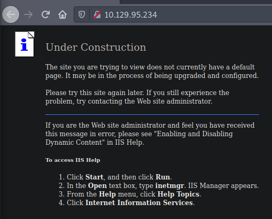
Task: Open the browser home page
Action: tap(63, 14)
